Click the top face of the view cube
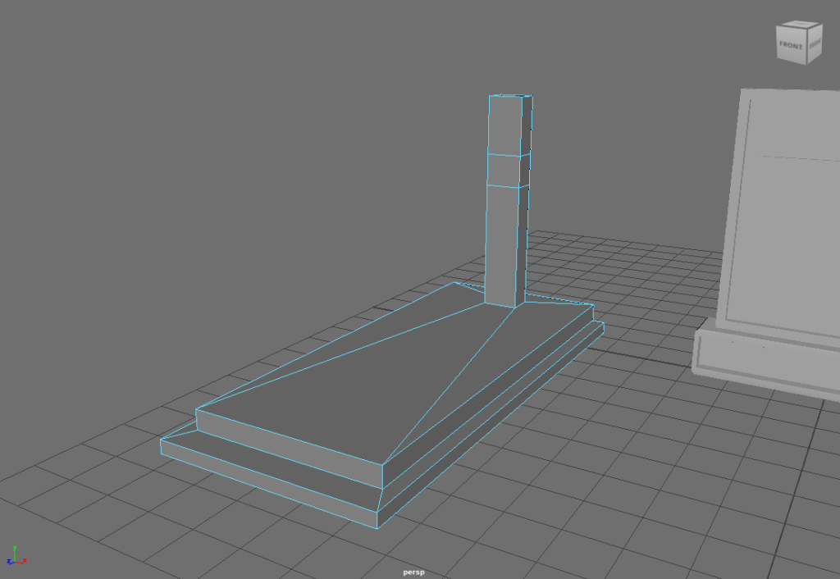Image resolution: width=840 pixels, height=579 pixels. click(x=801, y=25)
